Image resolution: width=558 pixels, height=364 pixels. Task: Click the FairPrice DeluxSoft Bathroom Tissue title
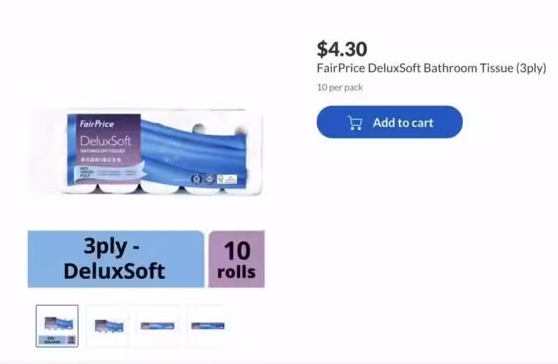(431, 68)
